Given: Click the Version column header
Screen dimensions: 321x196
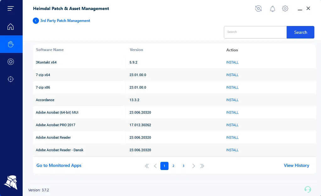Looking at the screenshot, I should click(136, 50).
